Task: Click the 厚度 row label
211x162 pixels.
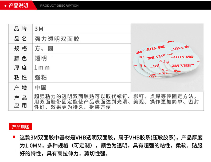Action: tap(21, 68)
